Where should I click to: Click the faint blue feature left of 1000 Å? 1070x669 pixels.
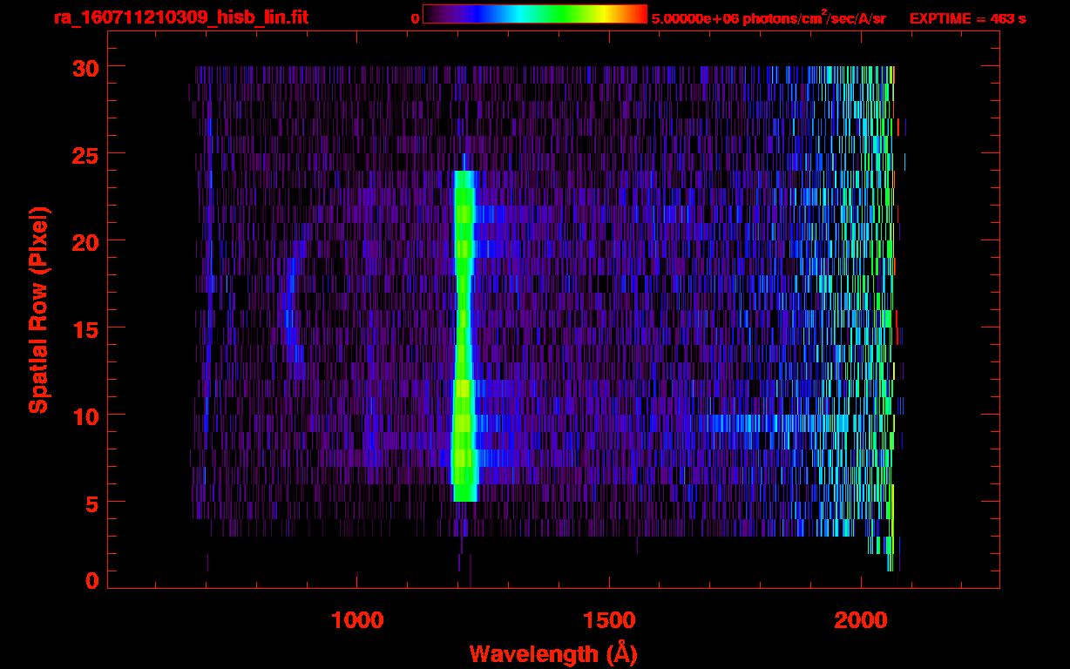pos(292,314)
